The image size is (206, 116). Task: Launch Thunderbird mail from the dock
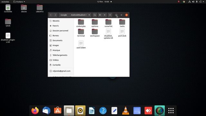click(x=46, y=111)
